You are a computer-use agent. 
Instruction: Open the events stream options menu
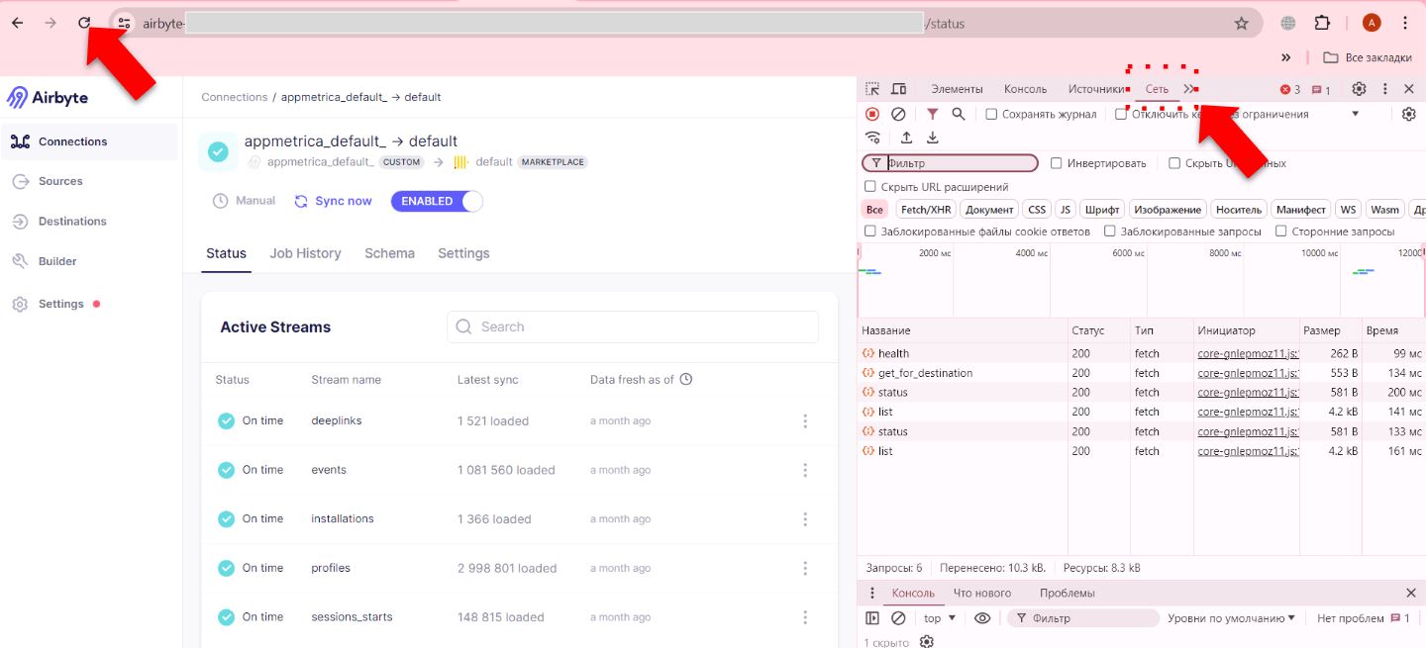tap(805, 470)
